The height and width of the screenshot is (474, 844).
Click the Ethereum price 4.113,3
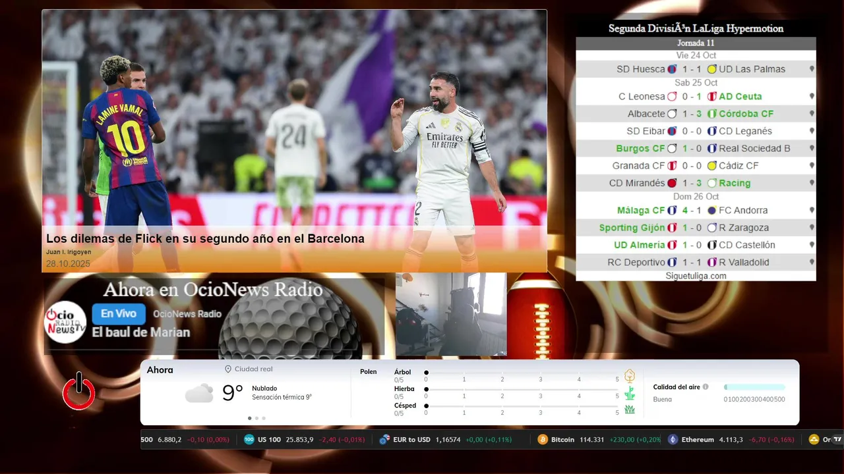pos(731,440)
